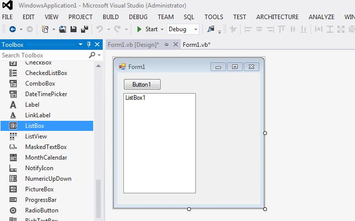Image resolution: width=355 pixels, height=221 pixels.
Task: Click the Save floppy disk icon
Action: [x=74, y=29]
